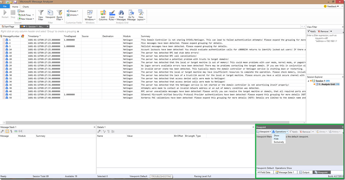Expand message row number 58
345x180 pixels.
[4, 98]
